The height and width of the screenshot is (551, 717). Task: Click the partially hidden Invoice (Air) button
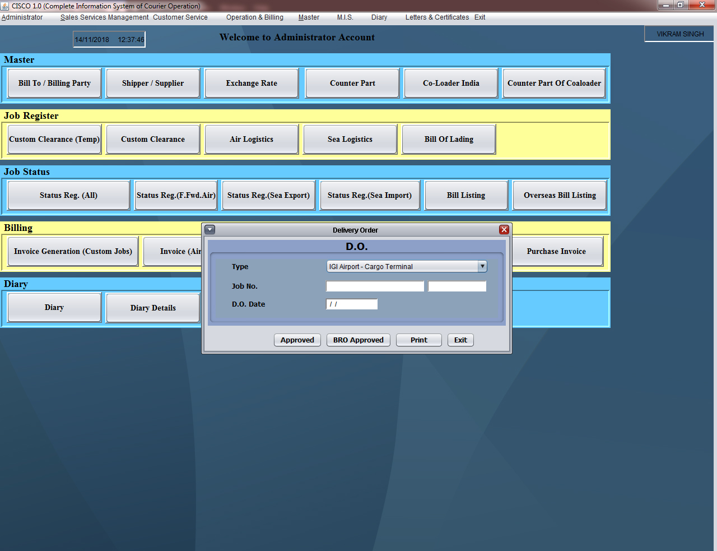173,251
